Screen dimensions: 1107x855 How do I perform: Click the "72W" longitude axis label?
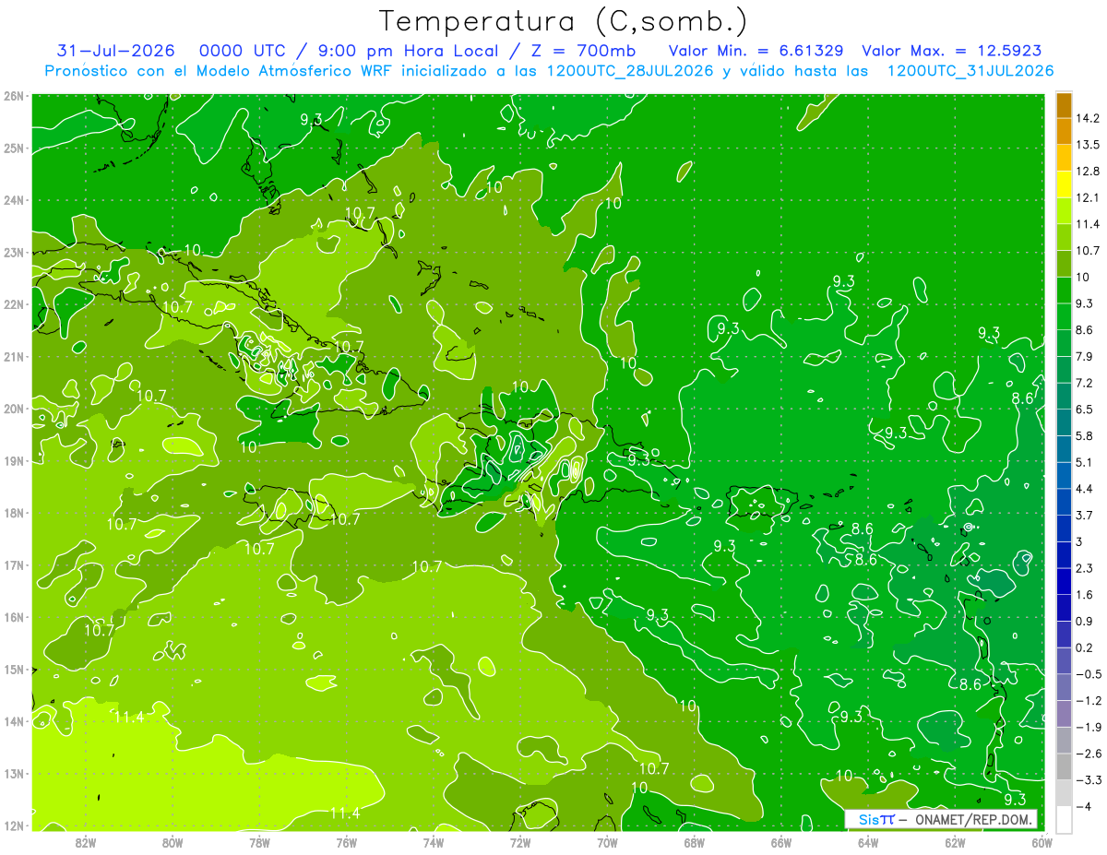click(520, 842)
